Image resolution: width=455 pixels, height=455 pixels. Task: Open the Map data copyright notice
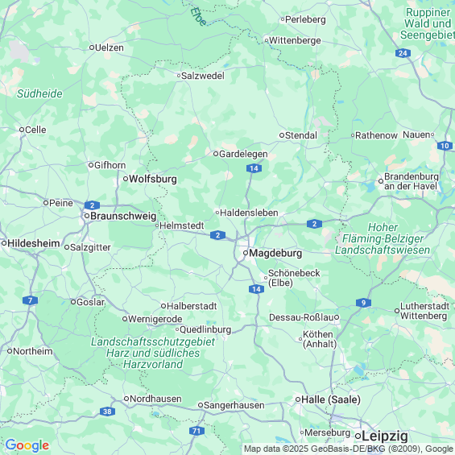349,449
